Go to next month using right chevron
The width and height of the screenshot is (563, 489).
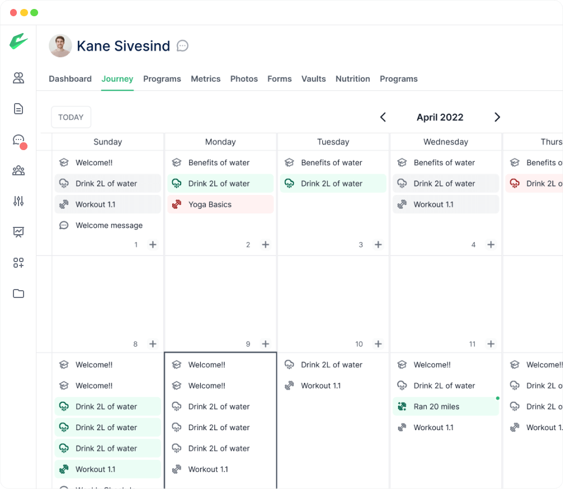tap(497, 117)
